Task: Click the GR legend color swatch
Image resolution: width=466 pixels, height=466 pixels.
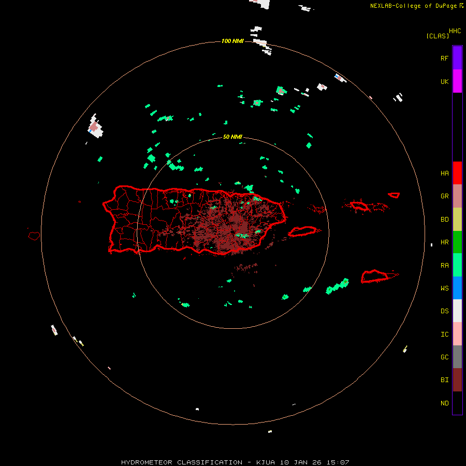Action: coord(457,196)
